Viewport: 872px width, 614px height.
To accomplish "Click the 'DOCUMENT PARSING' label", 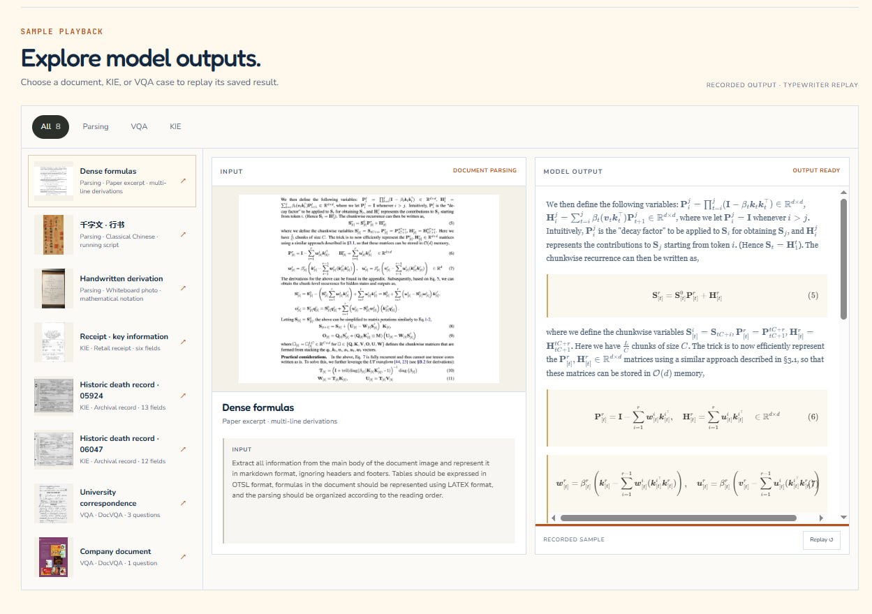I will click(485, 170).
